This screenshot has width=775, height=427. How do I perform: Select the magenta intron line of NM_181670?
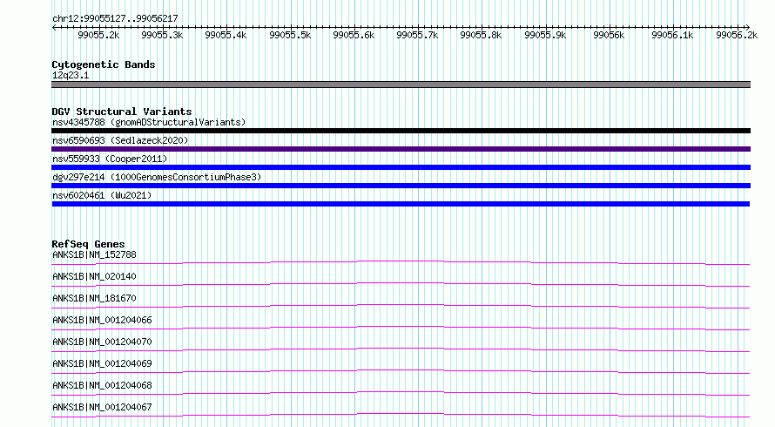[x=401, y=304]
